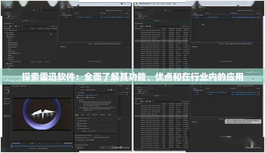Open the Edit menu in top-right menu bar
This screenshot has width=265, height=153.
click(x=158, y=4)
